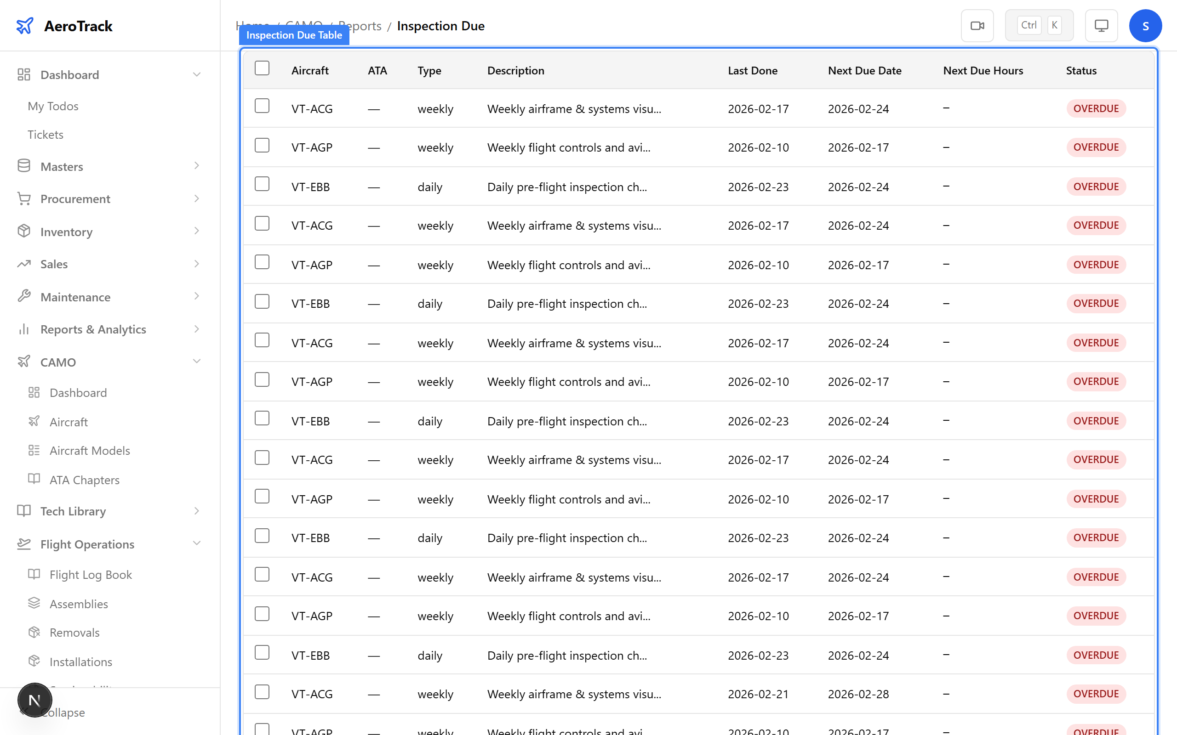Collapse the CAMO section chevron
This screenshot has width=1177, height=735.
coord(196,362)
